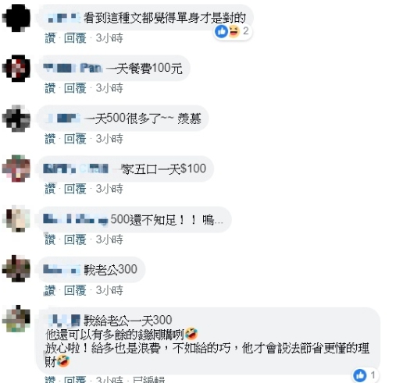Image resolution: width=403 pixels, height=383 pixels.
Task: Open the avatar beside 一天500很多了 comment
Action: pyautogui.click(x=16, y=119)
